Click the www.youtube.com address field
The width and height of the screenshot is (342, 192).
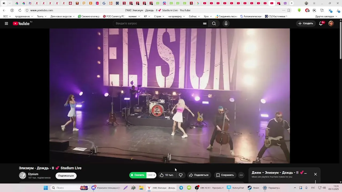[x=41, y=10]
